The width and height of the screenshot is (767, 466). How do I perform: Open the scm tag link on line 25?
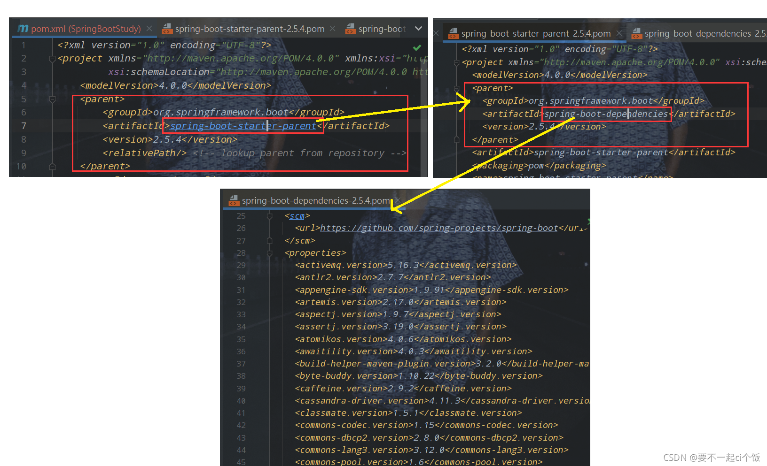(x=297, y=215)
